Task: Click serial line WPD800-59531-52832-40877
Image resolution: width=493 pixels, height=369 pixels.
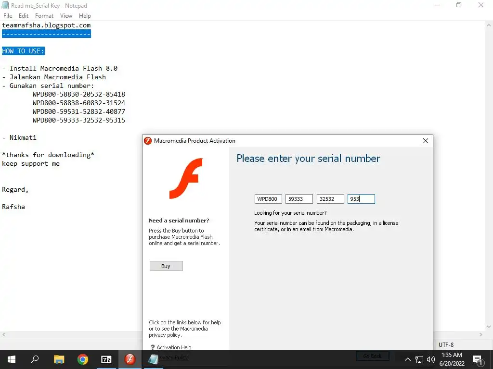Action: [79, 111]
